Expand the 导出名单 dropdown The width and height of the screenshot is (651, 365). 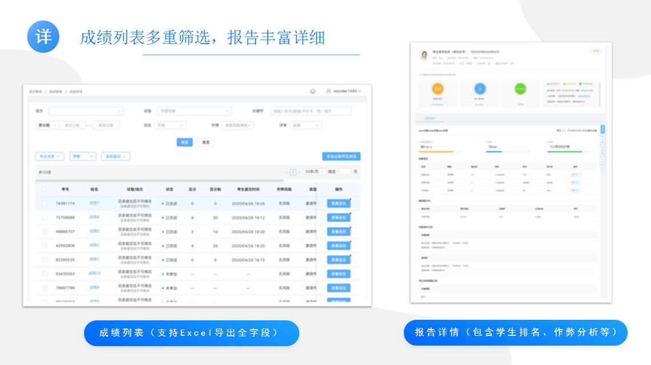[x=50, y=156]
